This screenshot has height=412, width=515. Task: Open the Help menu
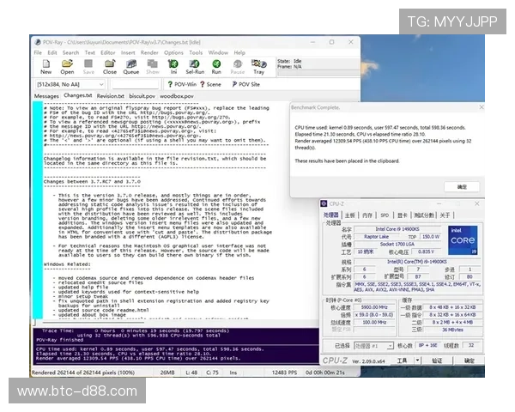(x=239, y=52)
